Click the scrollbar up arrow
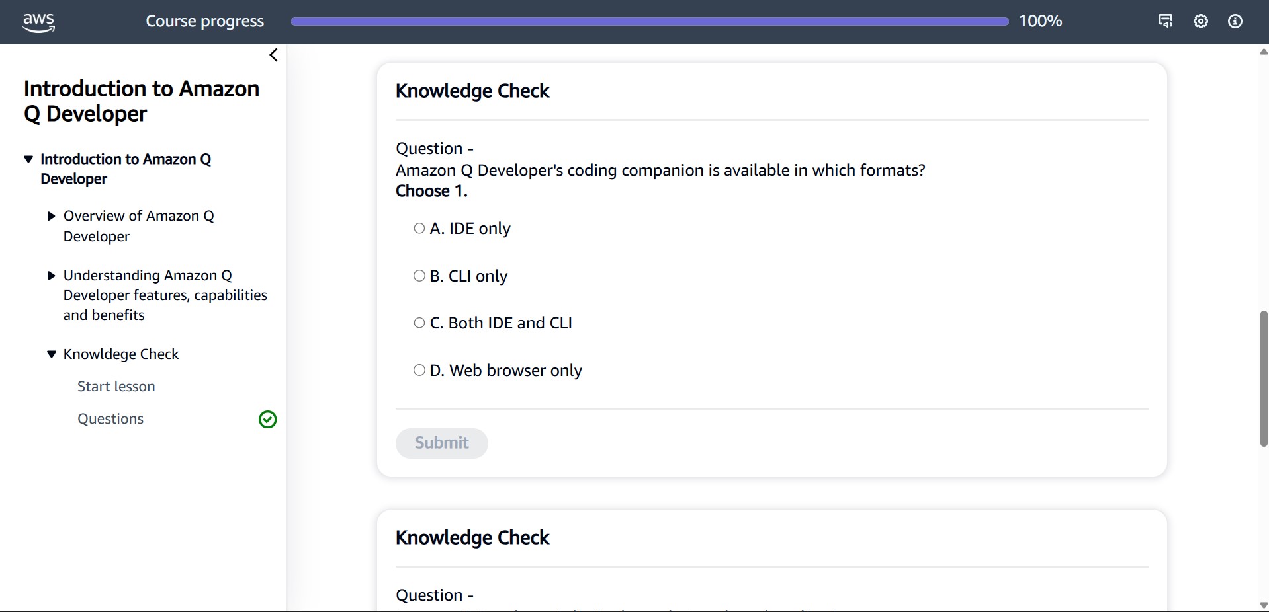The height and width of the screenshot is (612, 1269). 1262,52
